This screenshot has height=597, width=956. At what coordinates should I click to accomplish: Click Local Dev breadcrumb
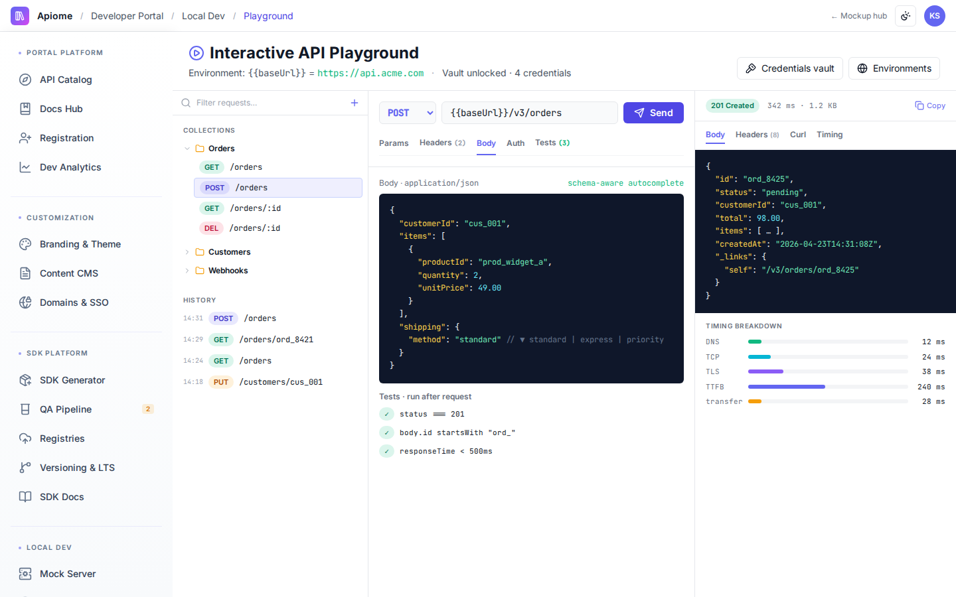tap(203, 16)
